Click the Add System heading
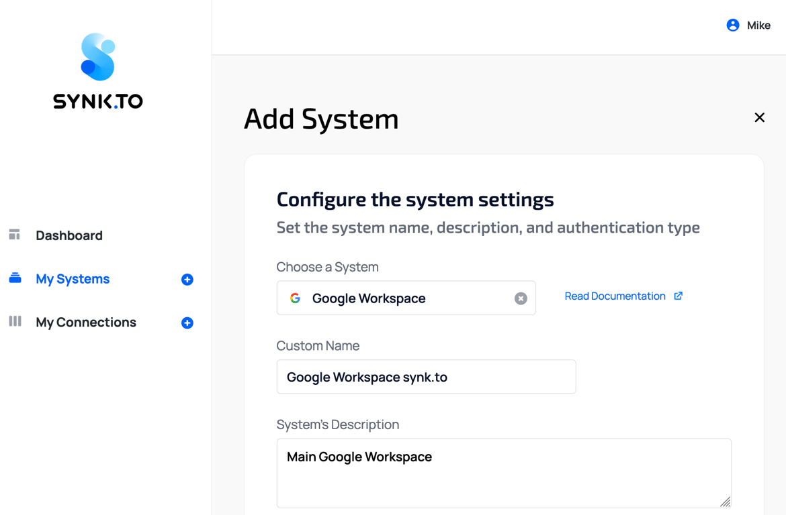This screenshot has height=515, width=786. 321,119
